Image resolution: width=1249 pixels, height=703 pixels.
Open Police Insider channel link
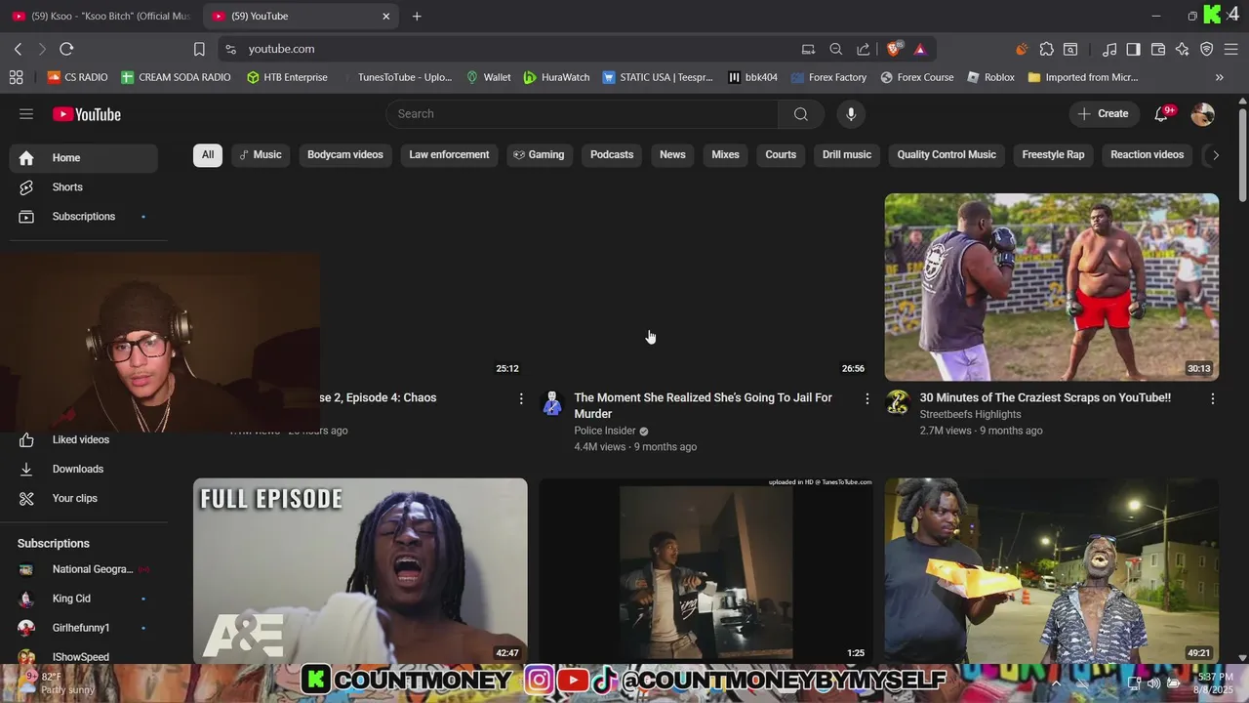pos(605,431)
